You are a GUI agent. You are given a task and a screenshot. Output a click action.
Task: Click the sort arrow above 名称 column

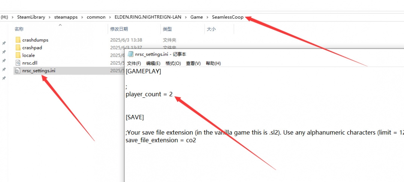[x=60, y=25]
